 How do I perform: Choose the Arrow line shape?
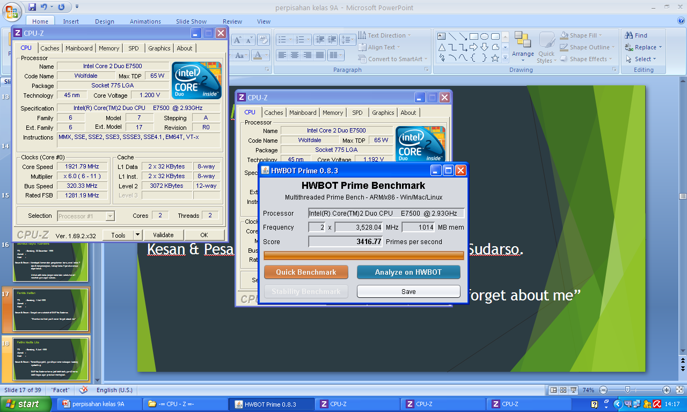[463, 36]
